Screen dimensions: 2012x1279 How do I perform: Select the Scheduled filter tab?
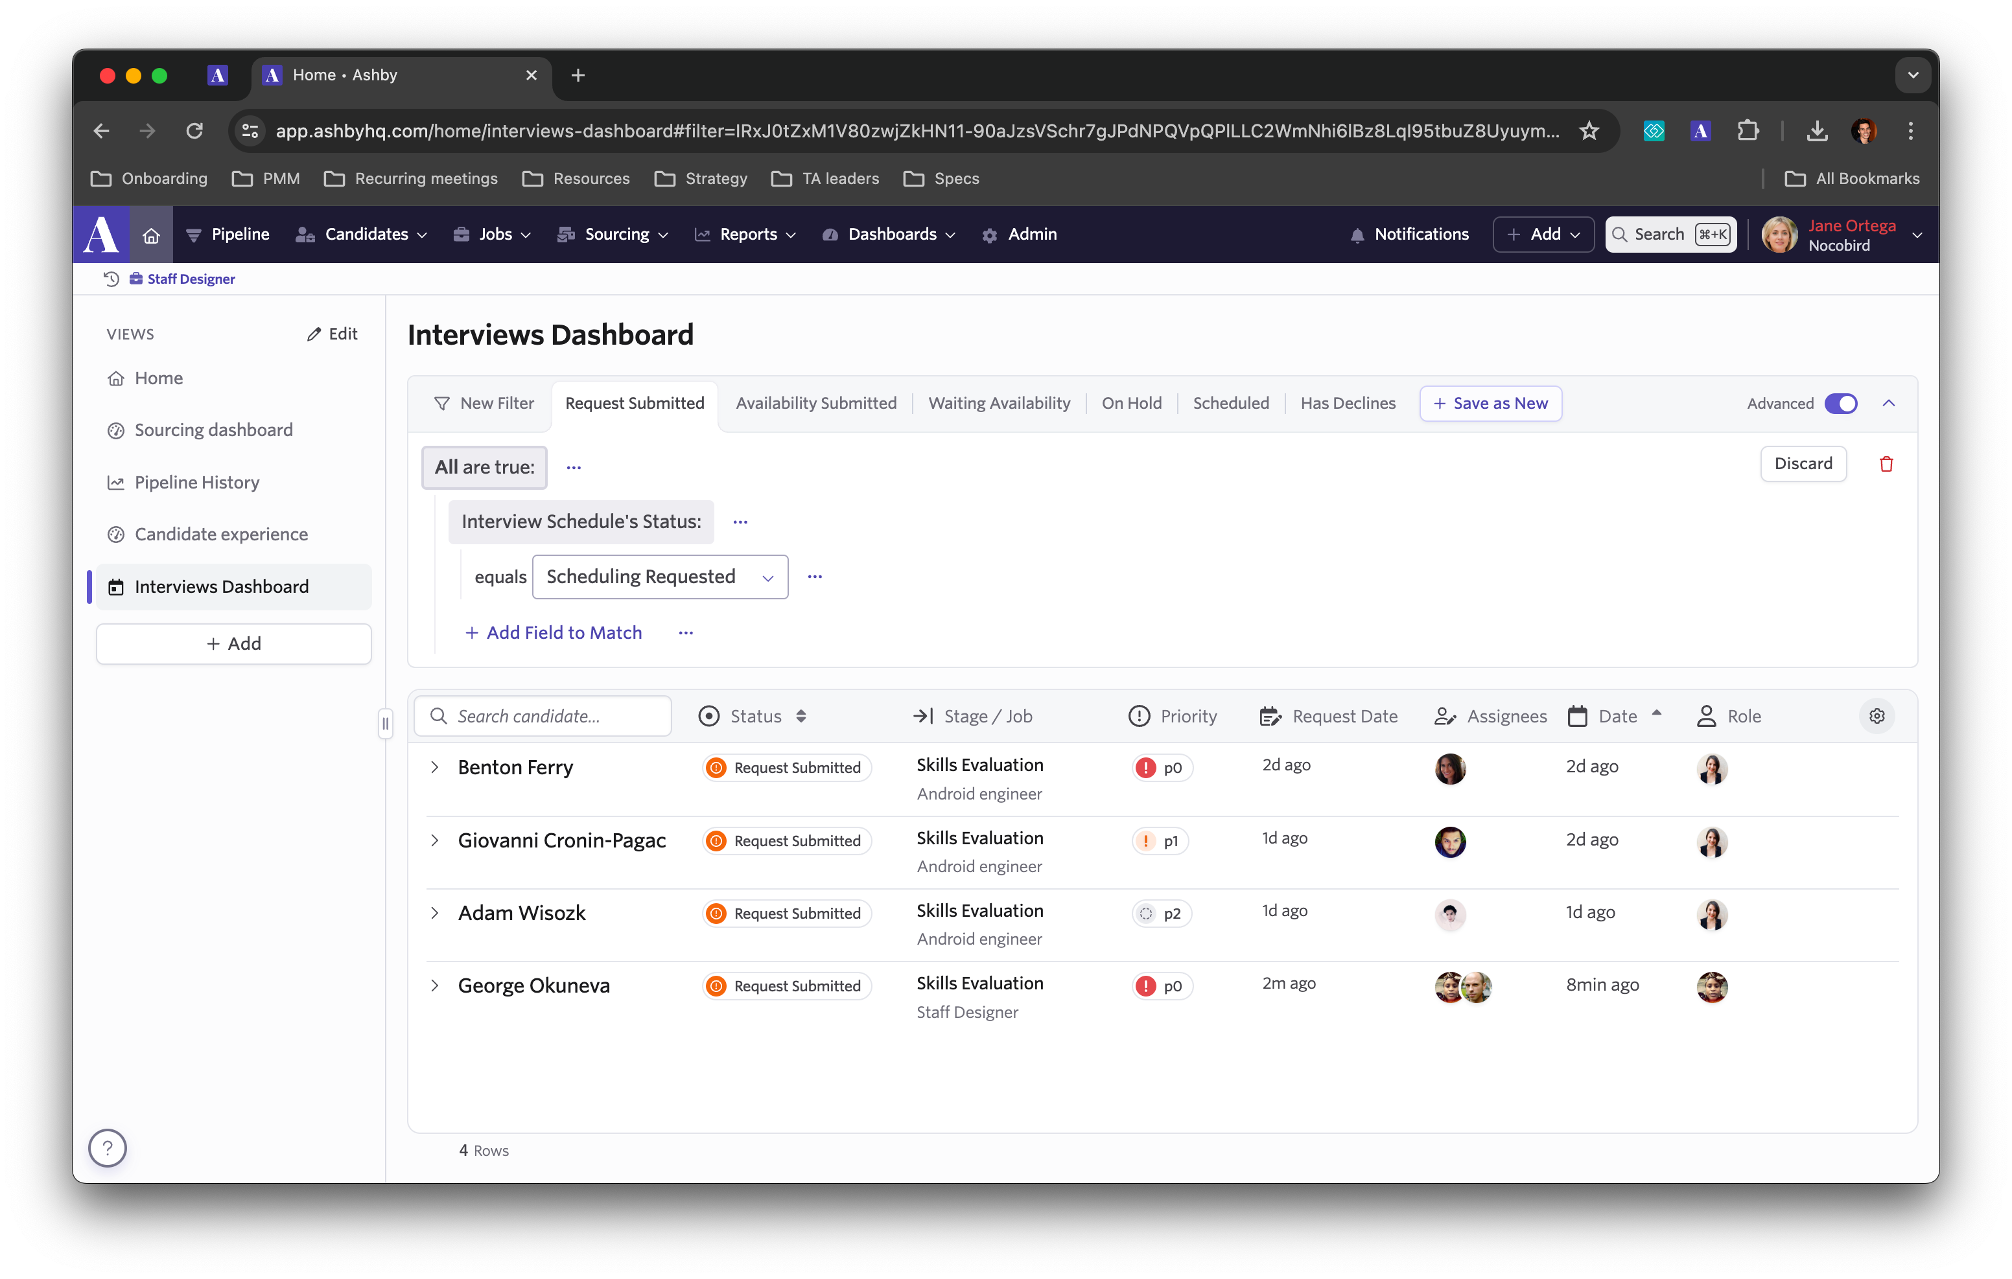coord(1230,403)
